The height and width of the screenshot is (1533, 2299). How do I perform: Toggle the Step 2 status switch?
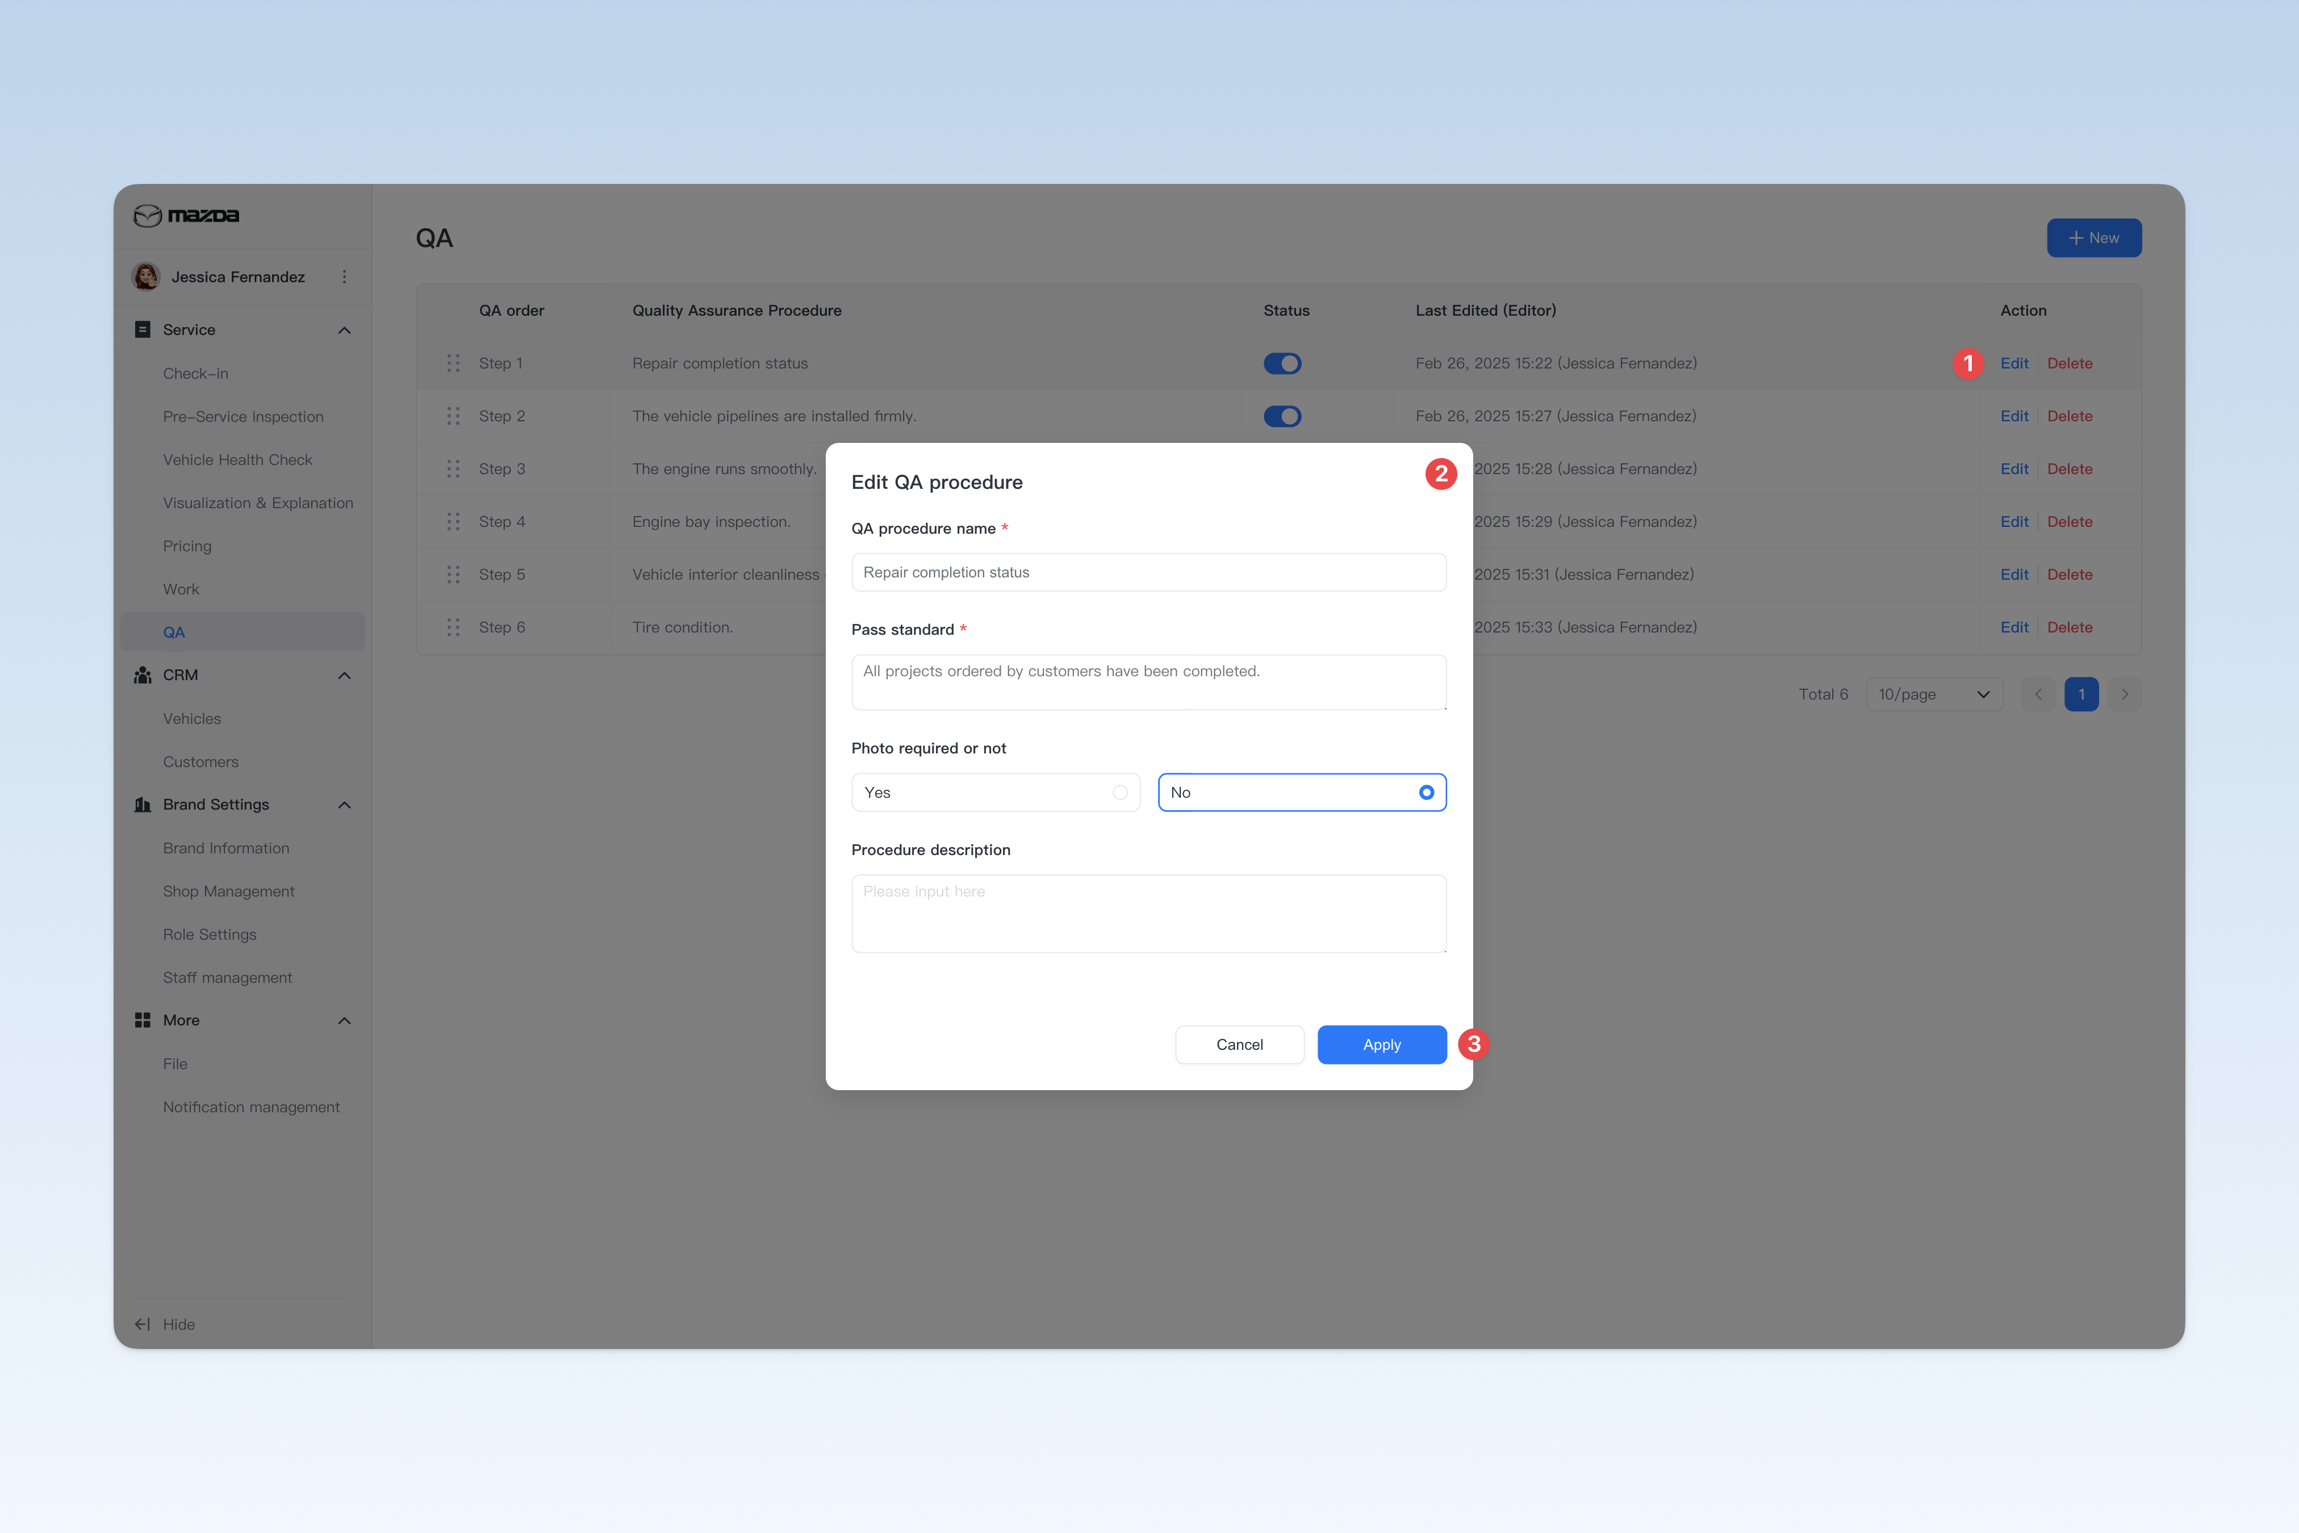(1282, 417)
